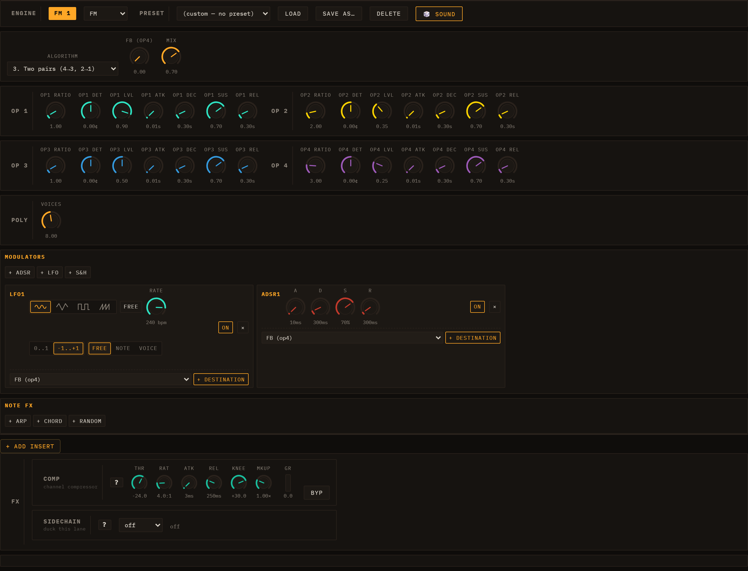Add a RANDOM note effect
748x571 pixels.
pyautogui.click(x=87, y=421)
